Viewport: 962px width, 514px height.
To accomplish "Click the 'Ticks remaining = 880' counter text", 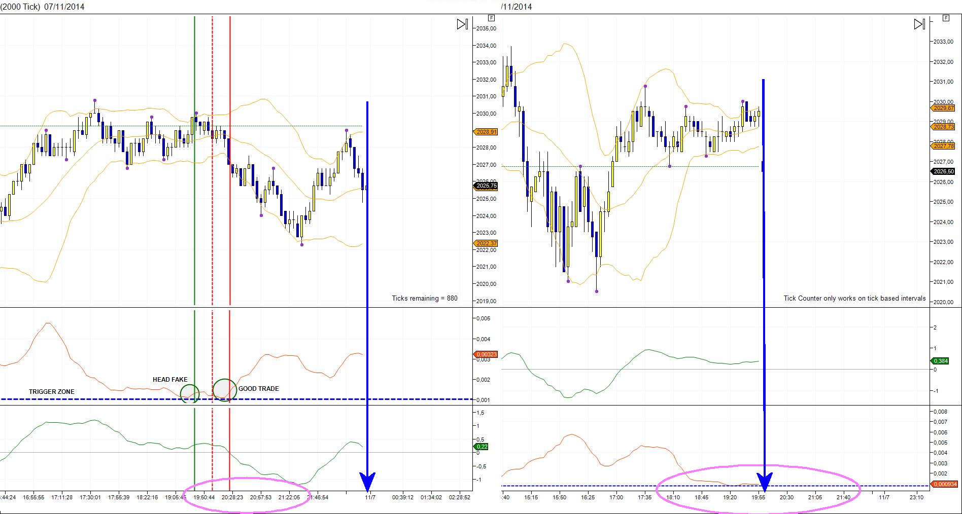I will pyautogui.click(x=425, y=298).
